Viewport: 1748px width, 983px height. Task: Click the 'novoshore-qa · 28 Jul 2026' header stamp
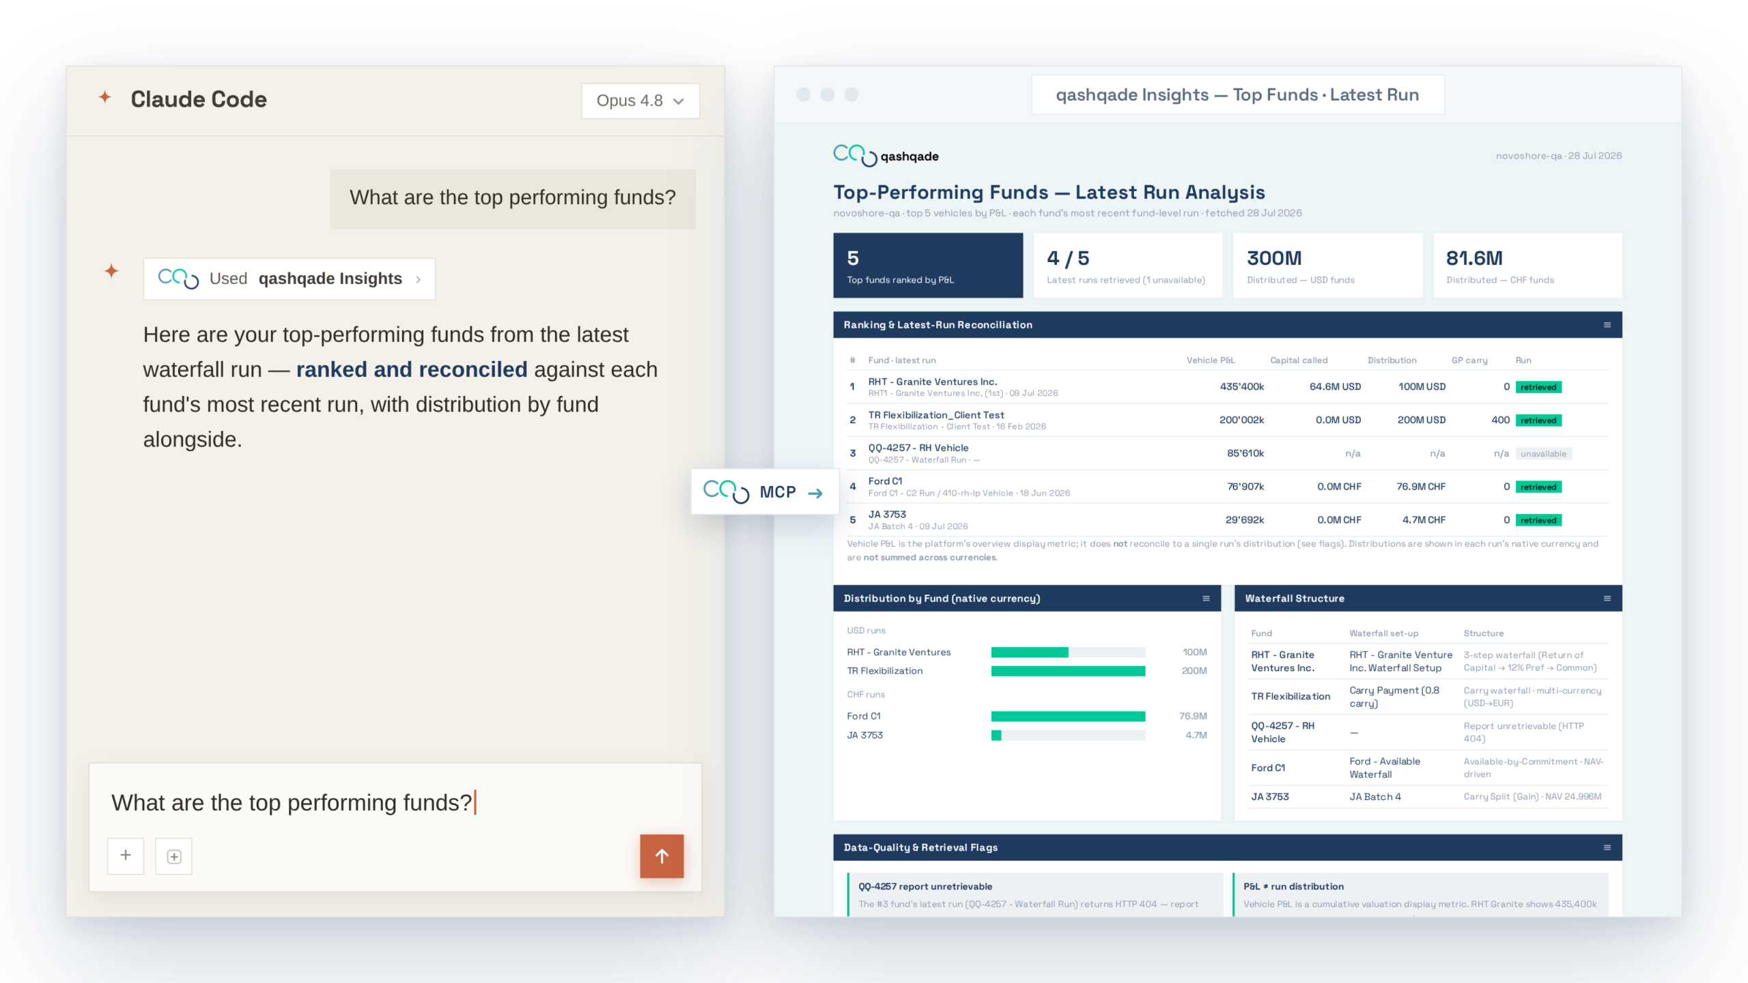tap(1559, 156)
